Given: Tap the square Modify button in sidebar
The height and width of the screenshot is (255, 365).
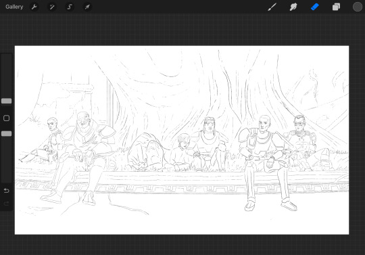Looking at the screenshot, I should pos(6,118).
